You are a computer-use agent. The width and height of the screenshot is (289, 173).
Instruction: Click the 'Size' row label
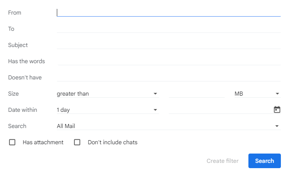click(x=13, y=94)
